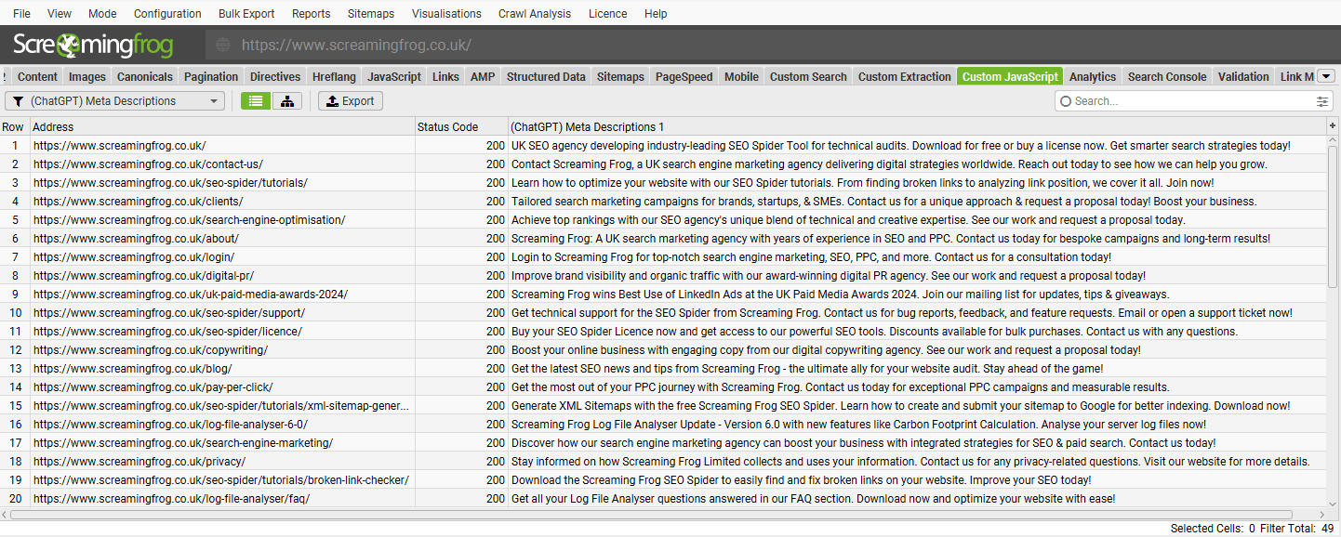Screen dimensions: 1341x537
Task: Expand the hidden tabs overflow dropdown
Action: 1326,76
